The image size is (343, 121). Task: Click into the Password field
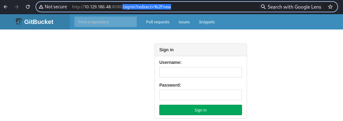(201, 95)
